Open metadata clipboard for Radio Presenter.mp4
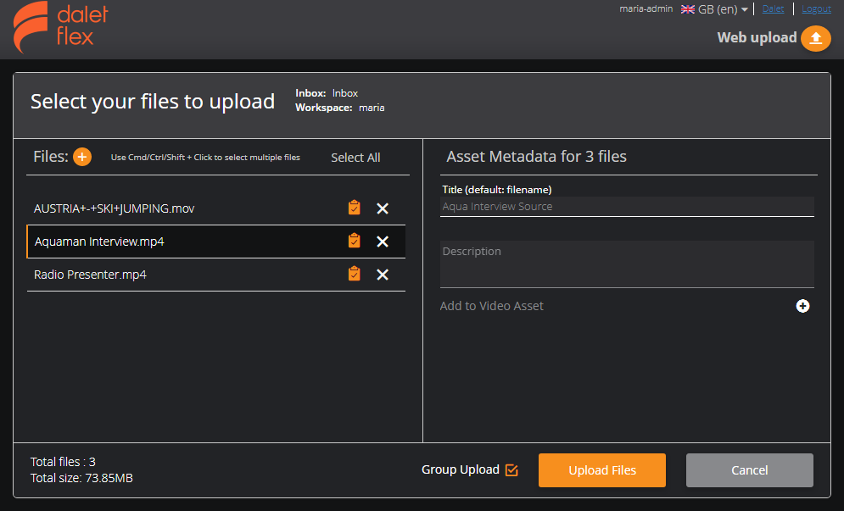844x511 pixels. click(x=354, y=274)
